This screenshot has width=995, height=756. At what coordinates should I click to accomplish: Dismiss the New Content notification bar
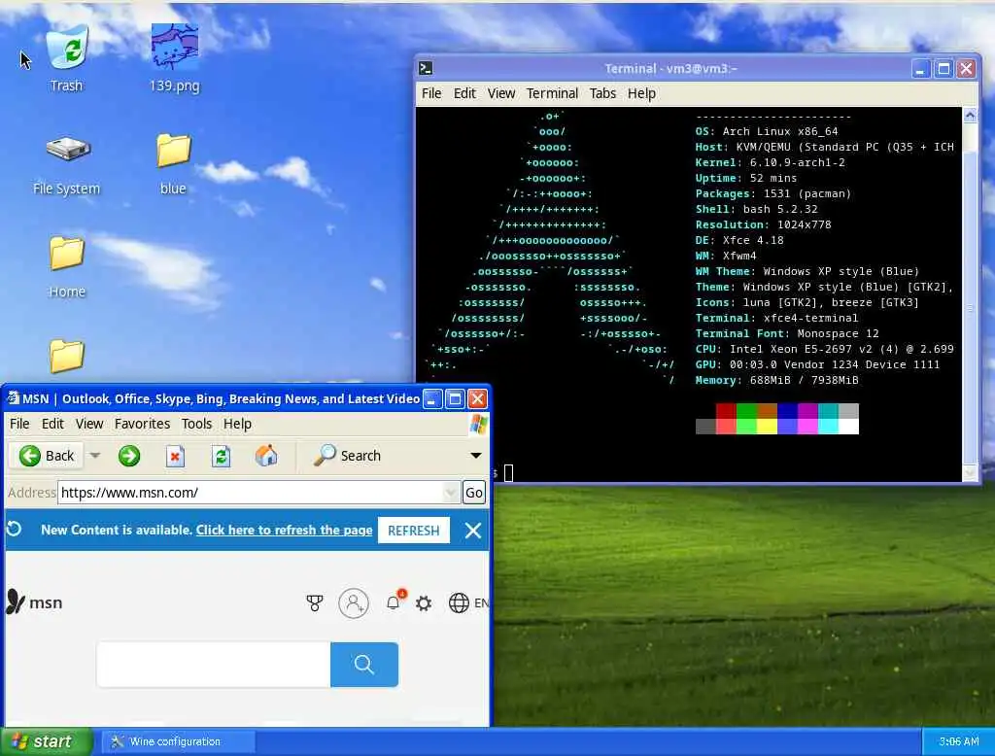(x=473, y=530)
